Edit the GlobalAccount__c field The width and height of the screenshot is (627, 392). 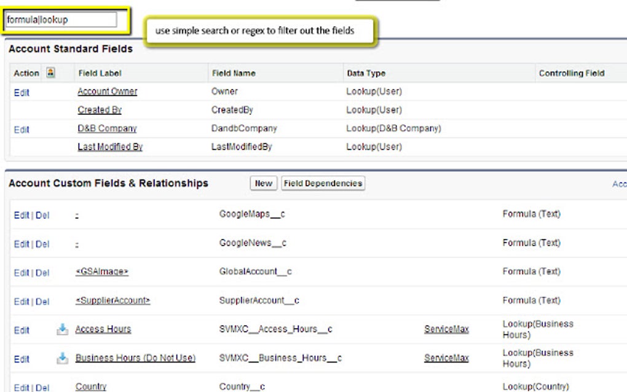click(22, 273)
